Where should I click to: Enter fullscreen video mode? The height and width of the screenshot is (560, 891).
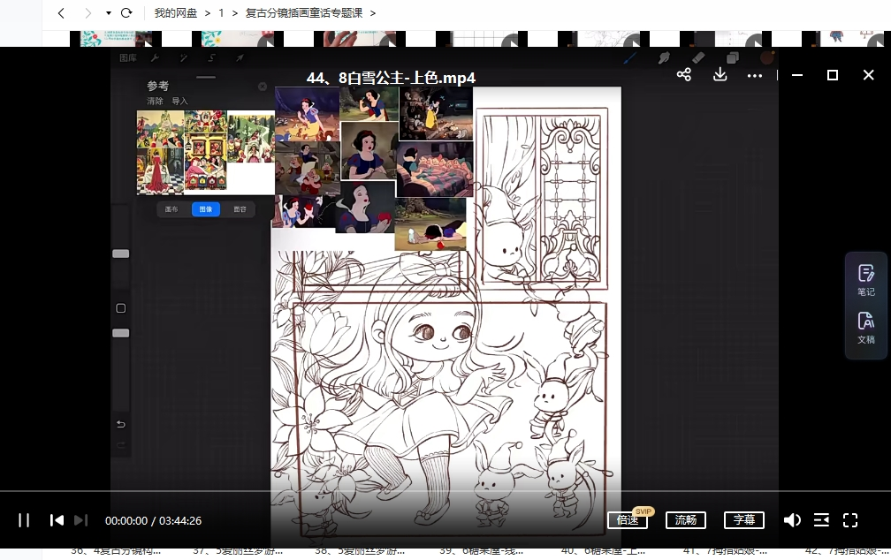850,520
